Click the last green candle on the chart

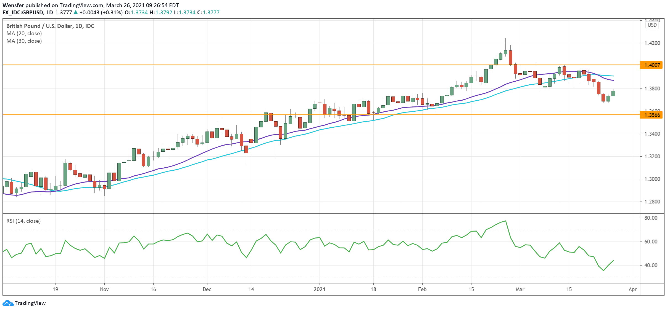click(x=613, y=93)
